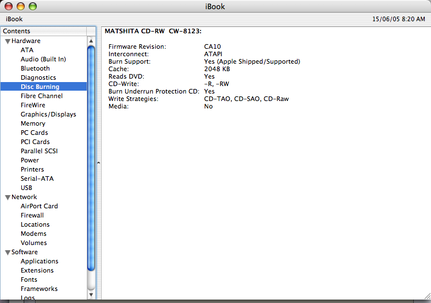Image resolution: width=431 pixels, height=303 pixels.
Task: Click the iBook label below title bar
Action: click(x=14, y=19)
